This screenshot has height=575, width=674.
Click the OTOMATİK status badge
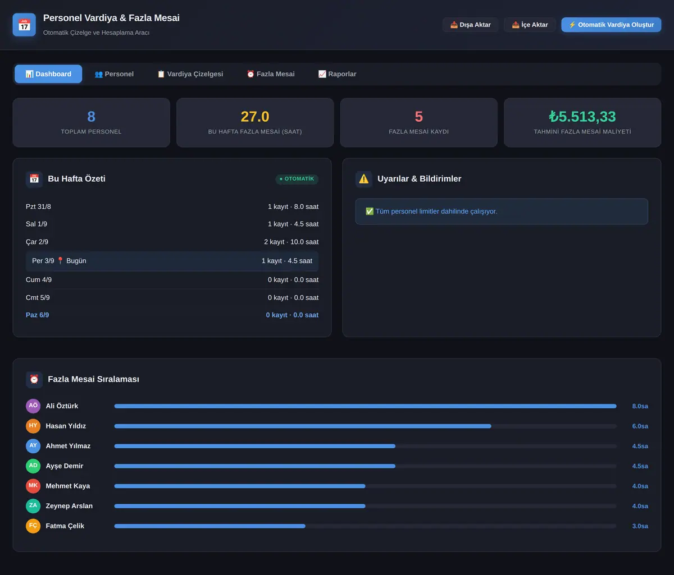coord(297,179)
